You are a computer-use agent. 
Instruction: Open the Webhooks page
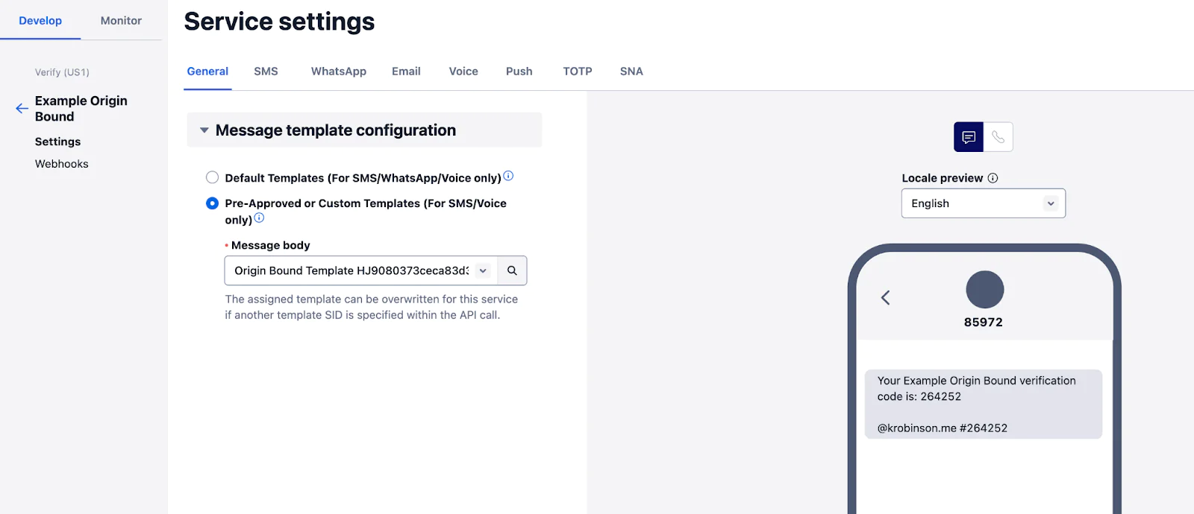61,163
